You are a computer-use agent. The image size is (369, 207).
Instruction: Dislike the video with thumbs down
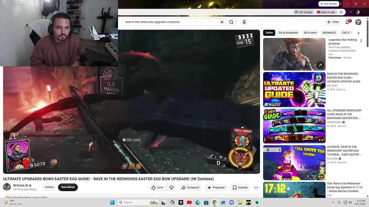(x=172, y=187)
